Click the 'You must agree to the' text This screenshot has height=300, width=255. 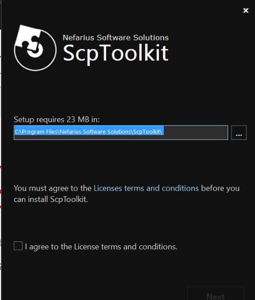pos(52,189)
